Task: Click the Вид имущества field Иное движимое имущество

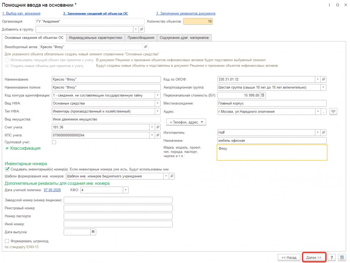Action: pos(106,119)
